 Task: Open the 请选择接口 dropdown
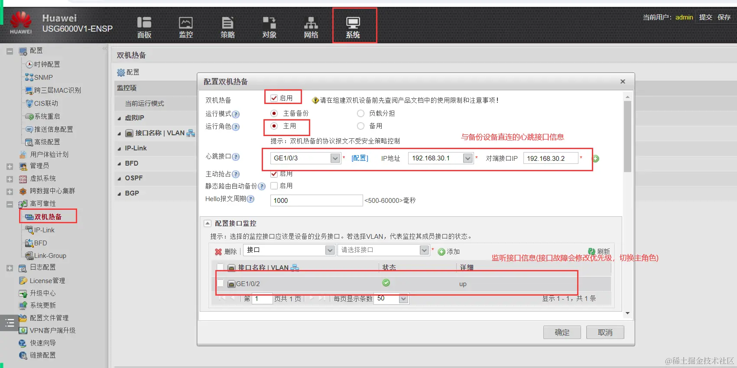424,250
